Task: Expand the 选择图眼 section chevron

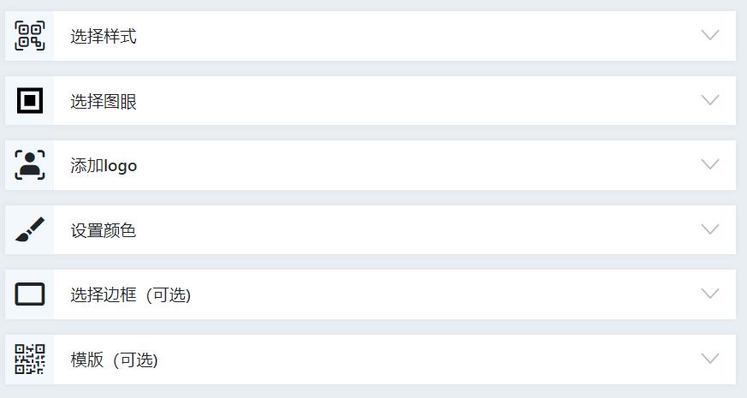Action: 709,100
